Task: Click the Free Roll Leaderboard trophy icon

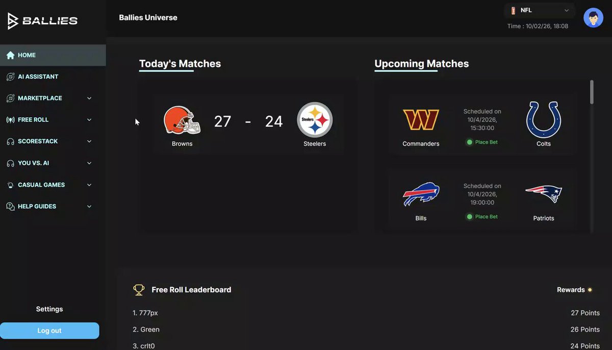Action: (139, 290)
